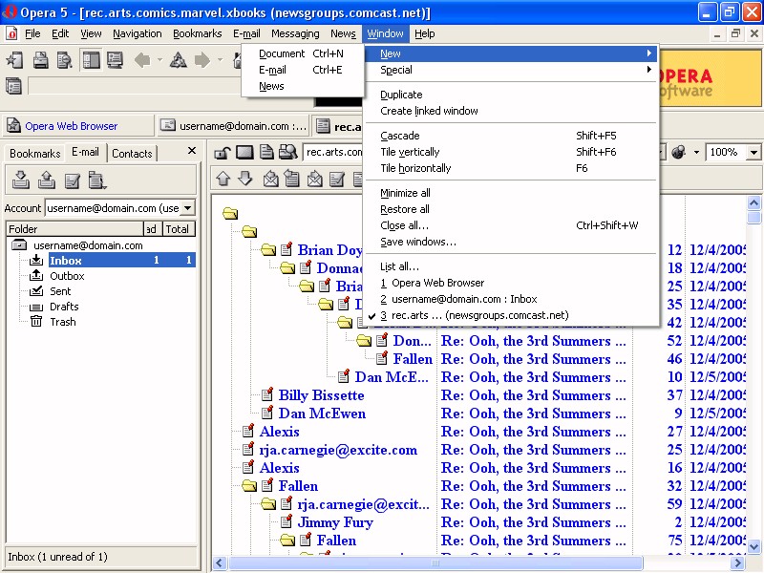Click the message list vertical scrollbar down arrow
This screenshot has width=764, height=573.
[753, 546]
